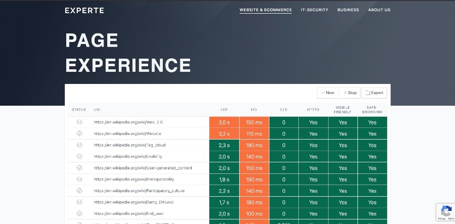Click status icon for Participatory_culture row
Viewport: 455px width, 224px height.
pos(79,191)
